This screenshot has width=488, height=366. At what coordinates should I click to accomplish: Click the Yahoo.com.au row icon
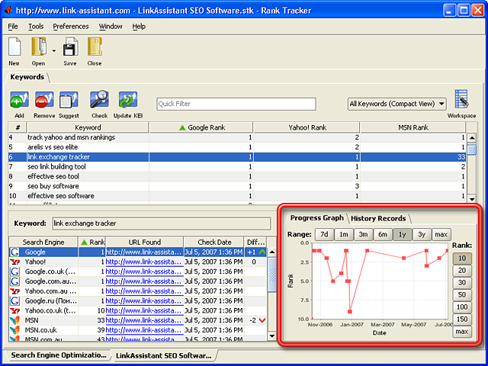(14, 291)
